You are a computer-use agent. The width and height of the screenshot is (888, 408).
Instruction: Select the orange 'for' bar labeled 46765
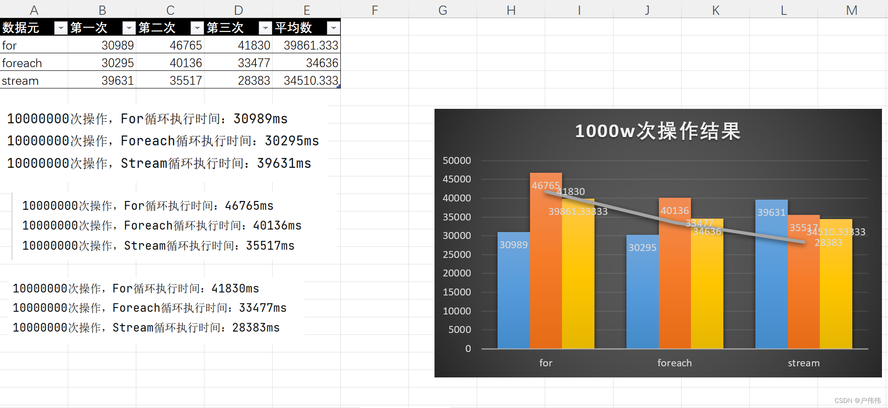pyautogui.click(x=546, y=261)
